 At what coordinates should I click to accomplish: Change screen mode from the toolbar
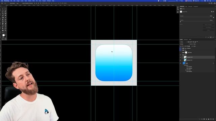click(5, 39)
